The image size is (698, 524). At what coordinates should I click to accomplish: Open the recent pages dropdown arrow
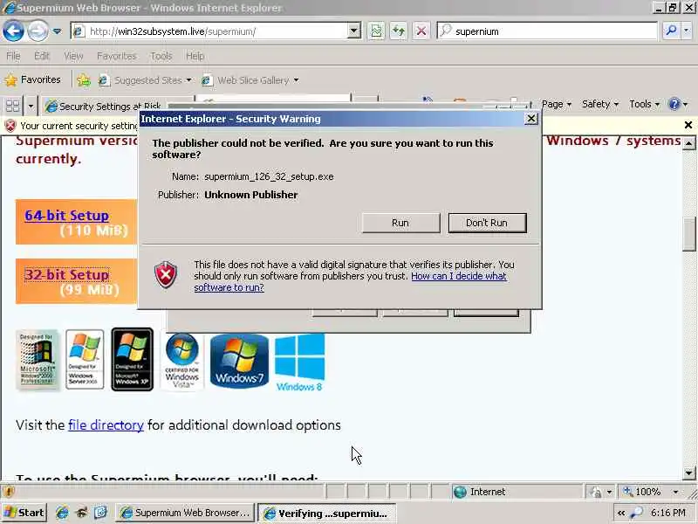click(x=58, y=31)
